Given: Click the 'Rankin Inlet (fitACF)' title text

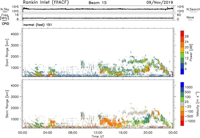Looking at the screenshot, I should [x=46, y=2].
